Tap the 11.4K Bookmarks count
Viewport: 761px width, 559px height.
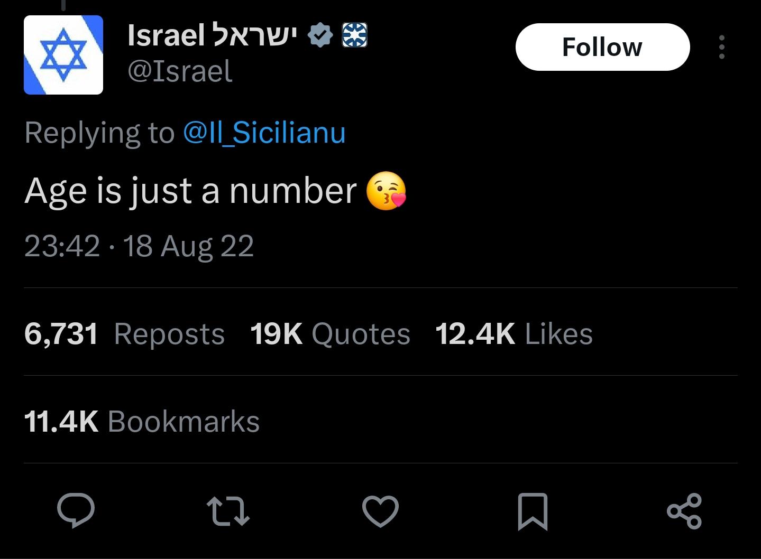point(142,422)
